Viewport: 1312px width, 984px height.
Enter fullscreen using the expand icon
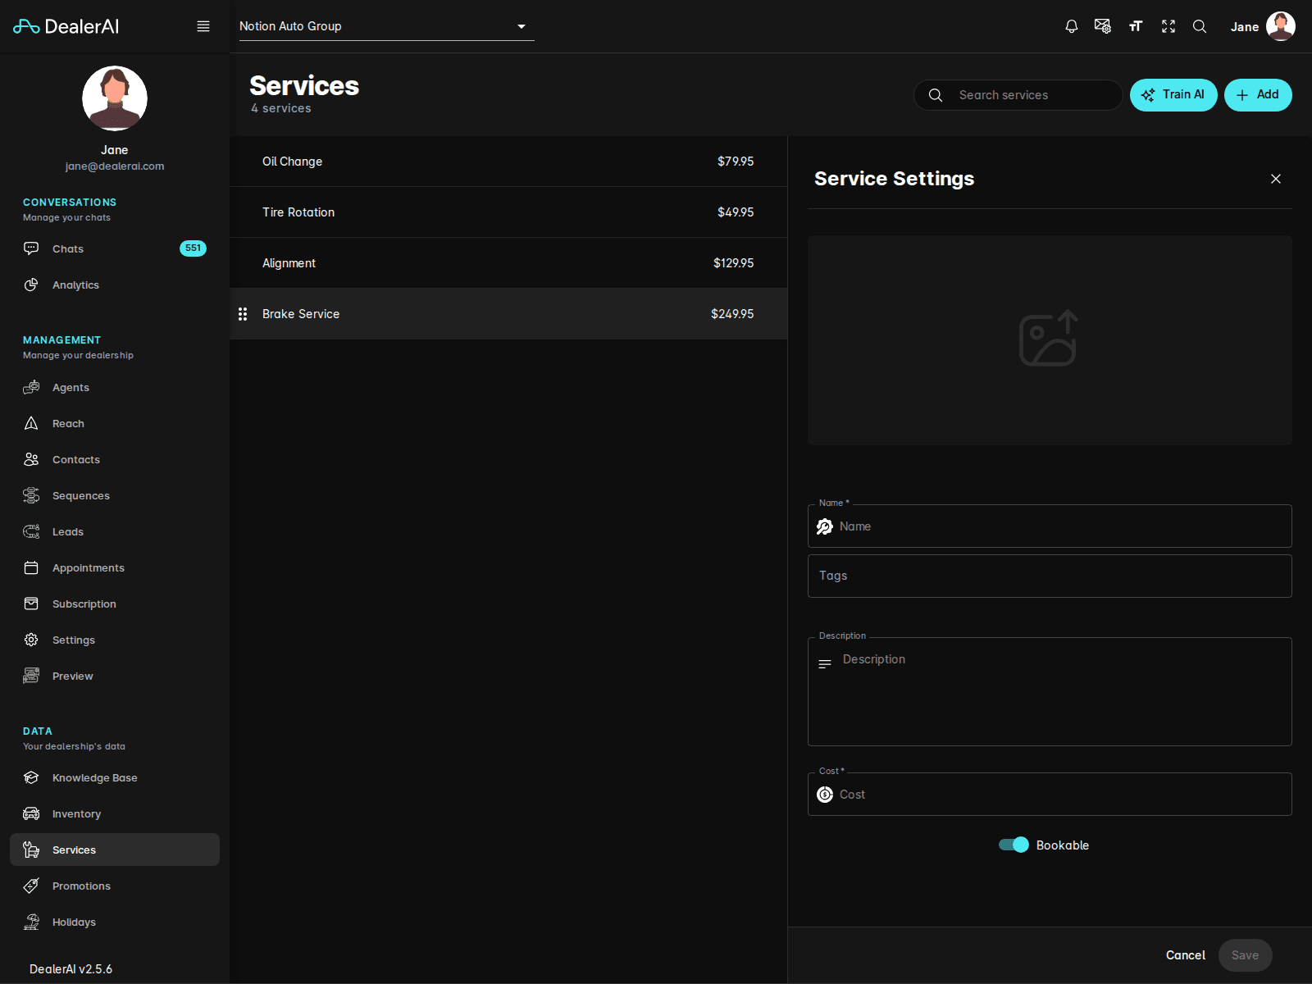click(1168, 26)
